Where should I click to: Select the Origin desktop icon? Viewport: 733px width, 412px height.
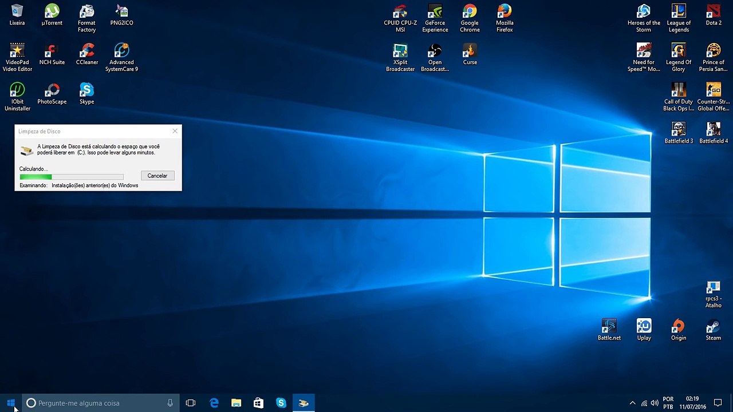tap(679, 330)
